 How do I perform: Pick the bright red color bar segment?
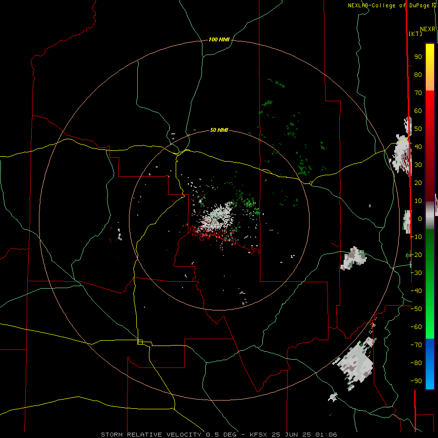pyautogui.click(x=430, y=102)
